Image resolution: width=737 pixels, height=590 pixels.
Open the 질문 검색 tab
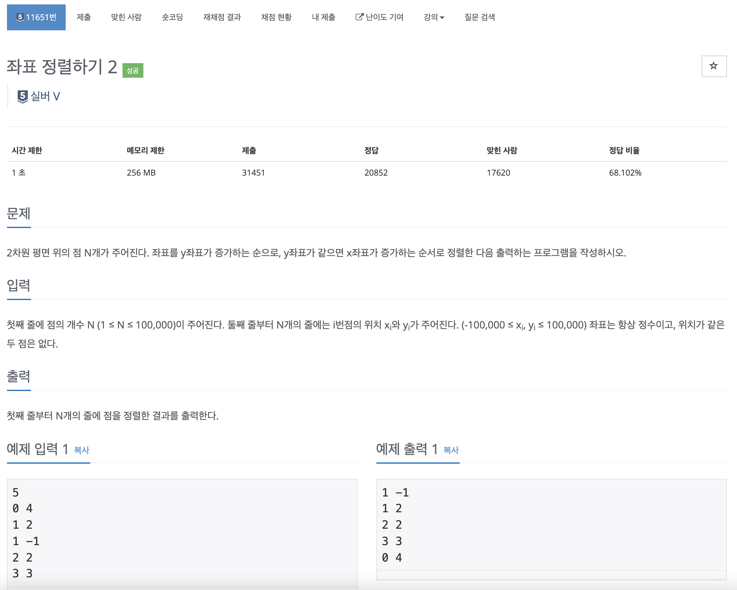479,17
